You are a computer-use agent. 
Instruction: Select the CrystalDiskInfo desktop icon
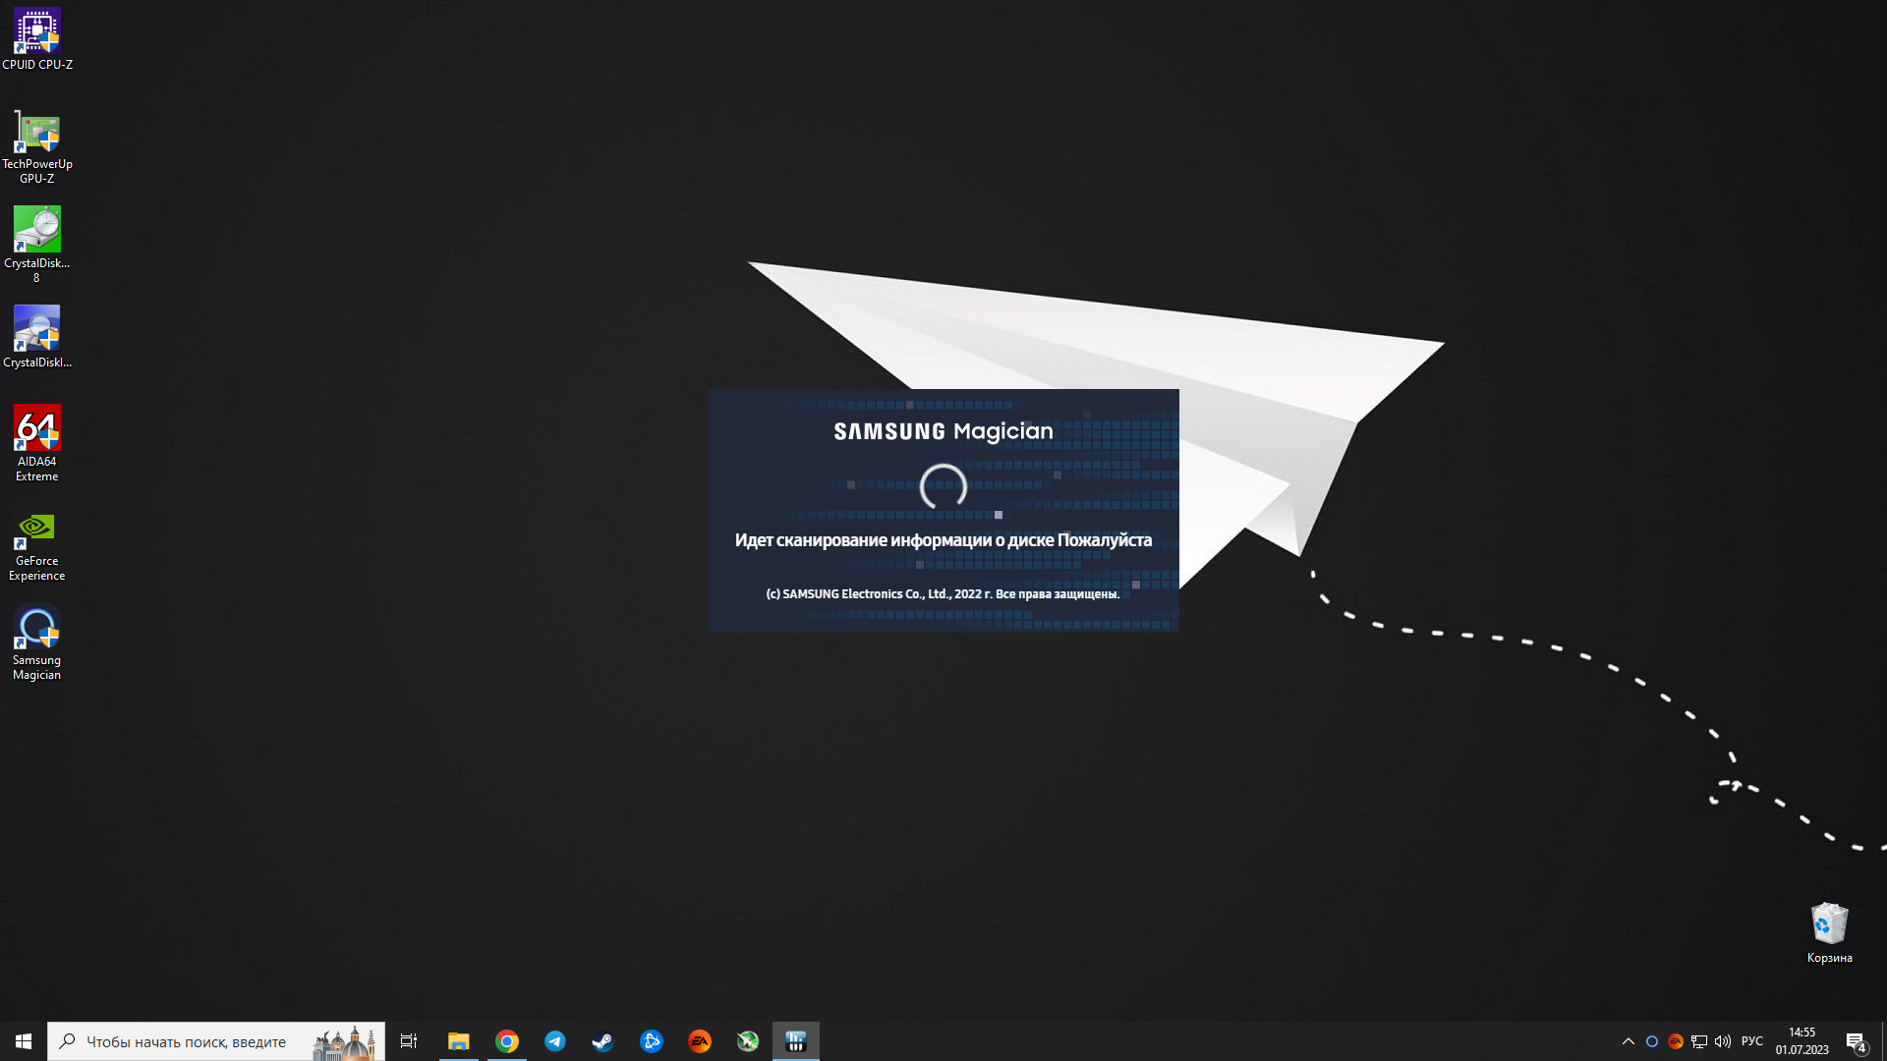[37, 336]
